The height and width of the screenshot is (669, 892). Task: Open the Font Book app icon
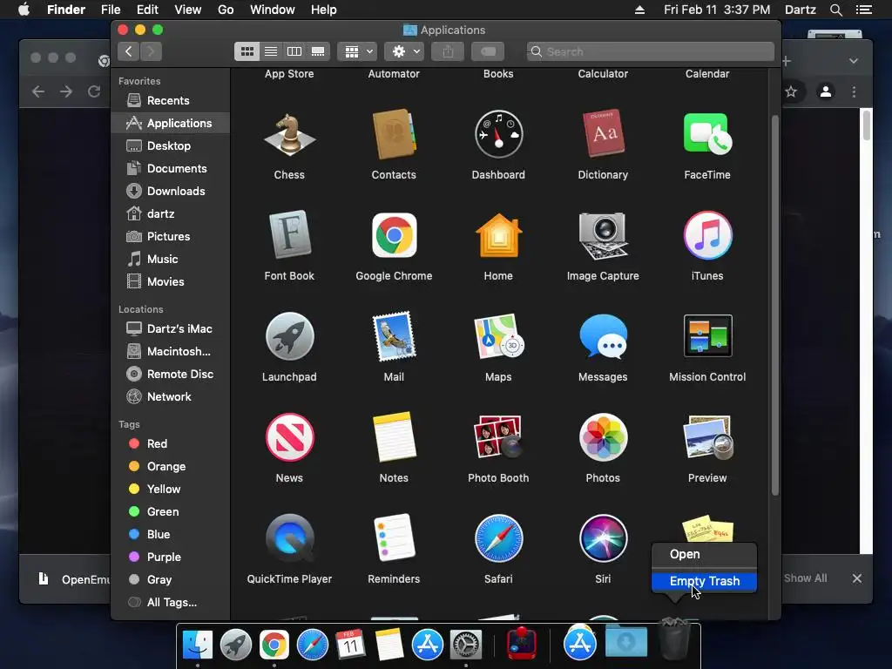pos(289,234)
